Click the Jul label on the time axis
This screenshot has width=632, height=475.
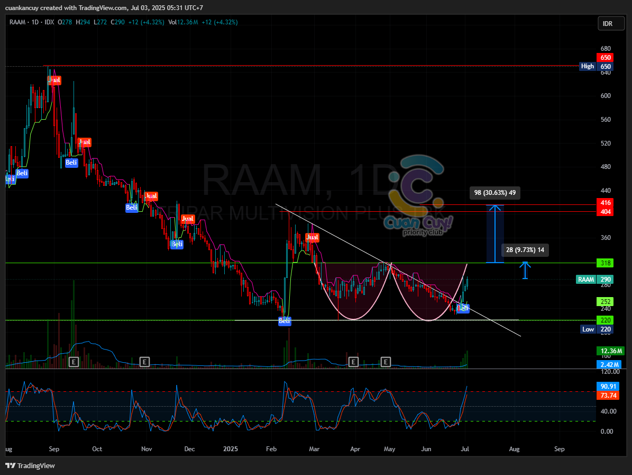pyautogui.click(x=465, y=449)
